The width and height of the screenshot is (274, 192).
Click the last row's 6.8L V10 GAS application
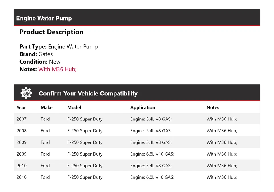point(152,177)
